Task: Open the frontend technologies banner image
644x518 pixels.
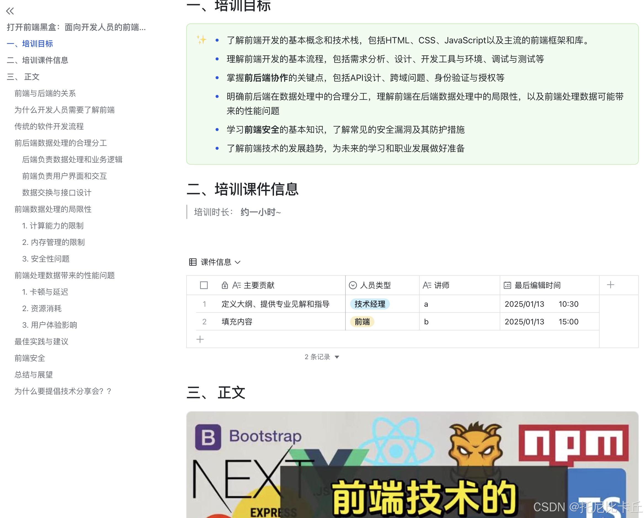Action: [x=412, y=464]
